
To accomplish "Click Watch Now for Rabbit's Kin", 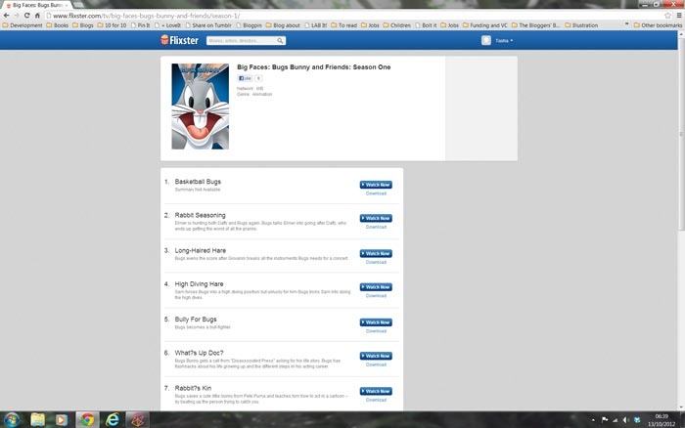I will (x=376, y=391).
